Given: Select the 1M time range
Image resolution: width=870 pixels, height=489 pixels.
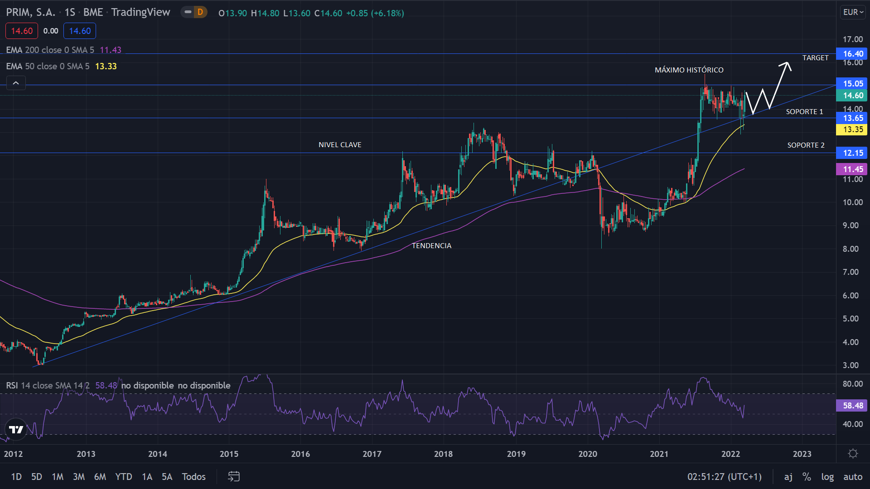Looking at the screenshot, I should [x=58, y=476].
